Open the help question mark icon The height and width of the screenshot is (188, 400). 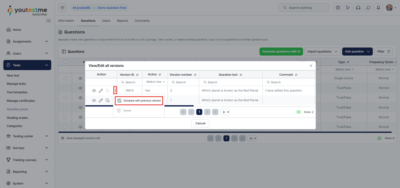coord(338,8)
